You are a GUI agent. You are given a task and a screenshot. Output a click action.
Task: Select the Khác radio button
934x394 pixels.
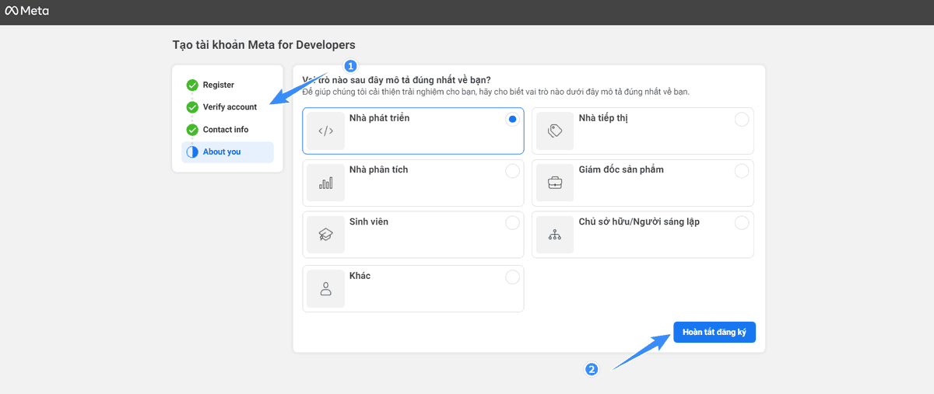[512, 277]
